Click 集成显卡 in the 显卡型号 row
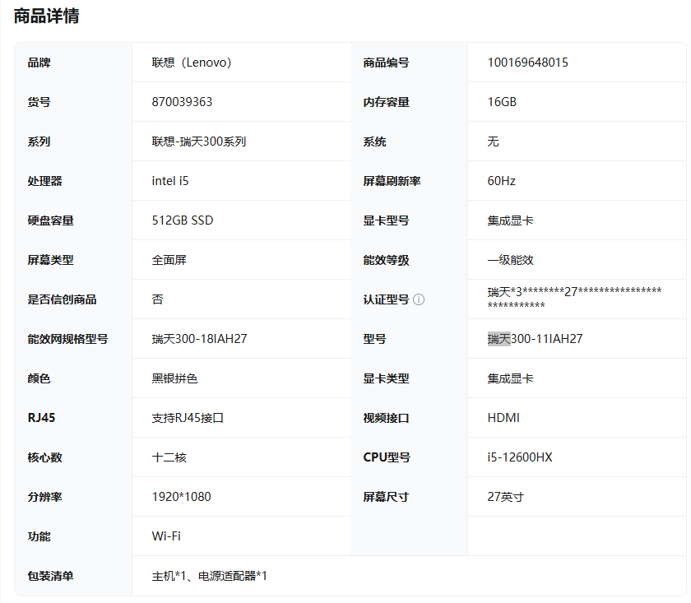691x603 pixels. click(x=510, y=220)
